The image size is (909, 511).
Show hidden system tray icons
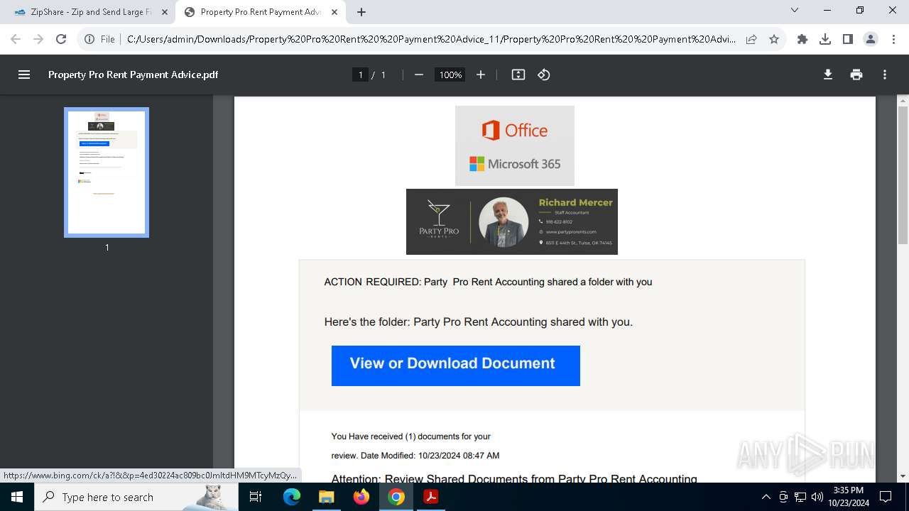(766, 497)
